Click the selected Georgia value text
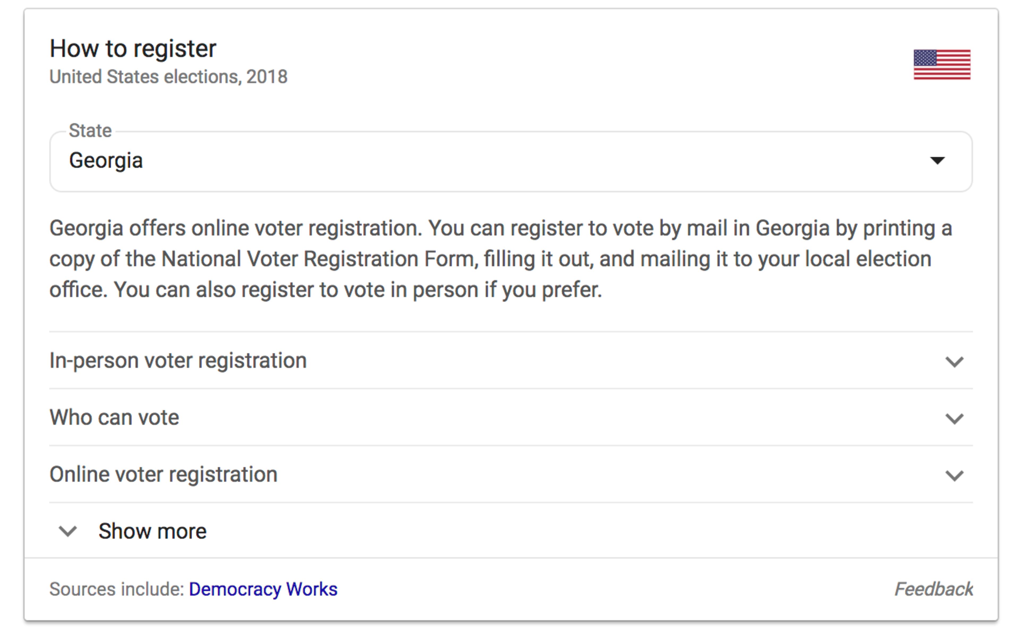Image resolution: width=1020 pixels, height=631 pixels. pos(106,161)
